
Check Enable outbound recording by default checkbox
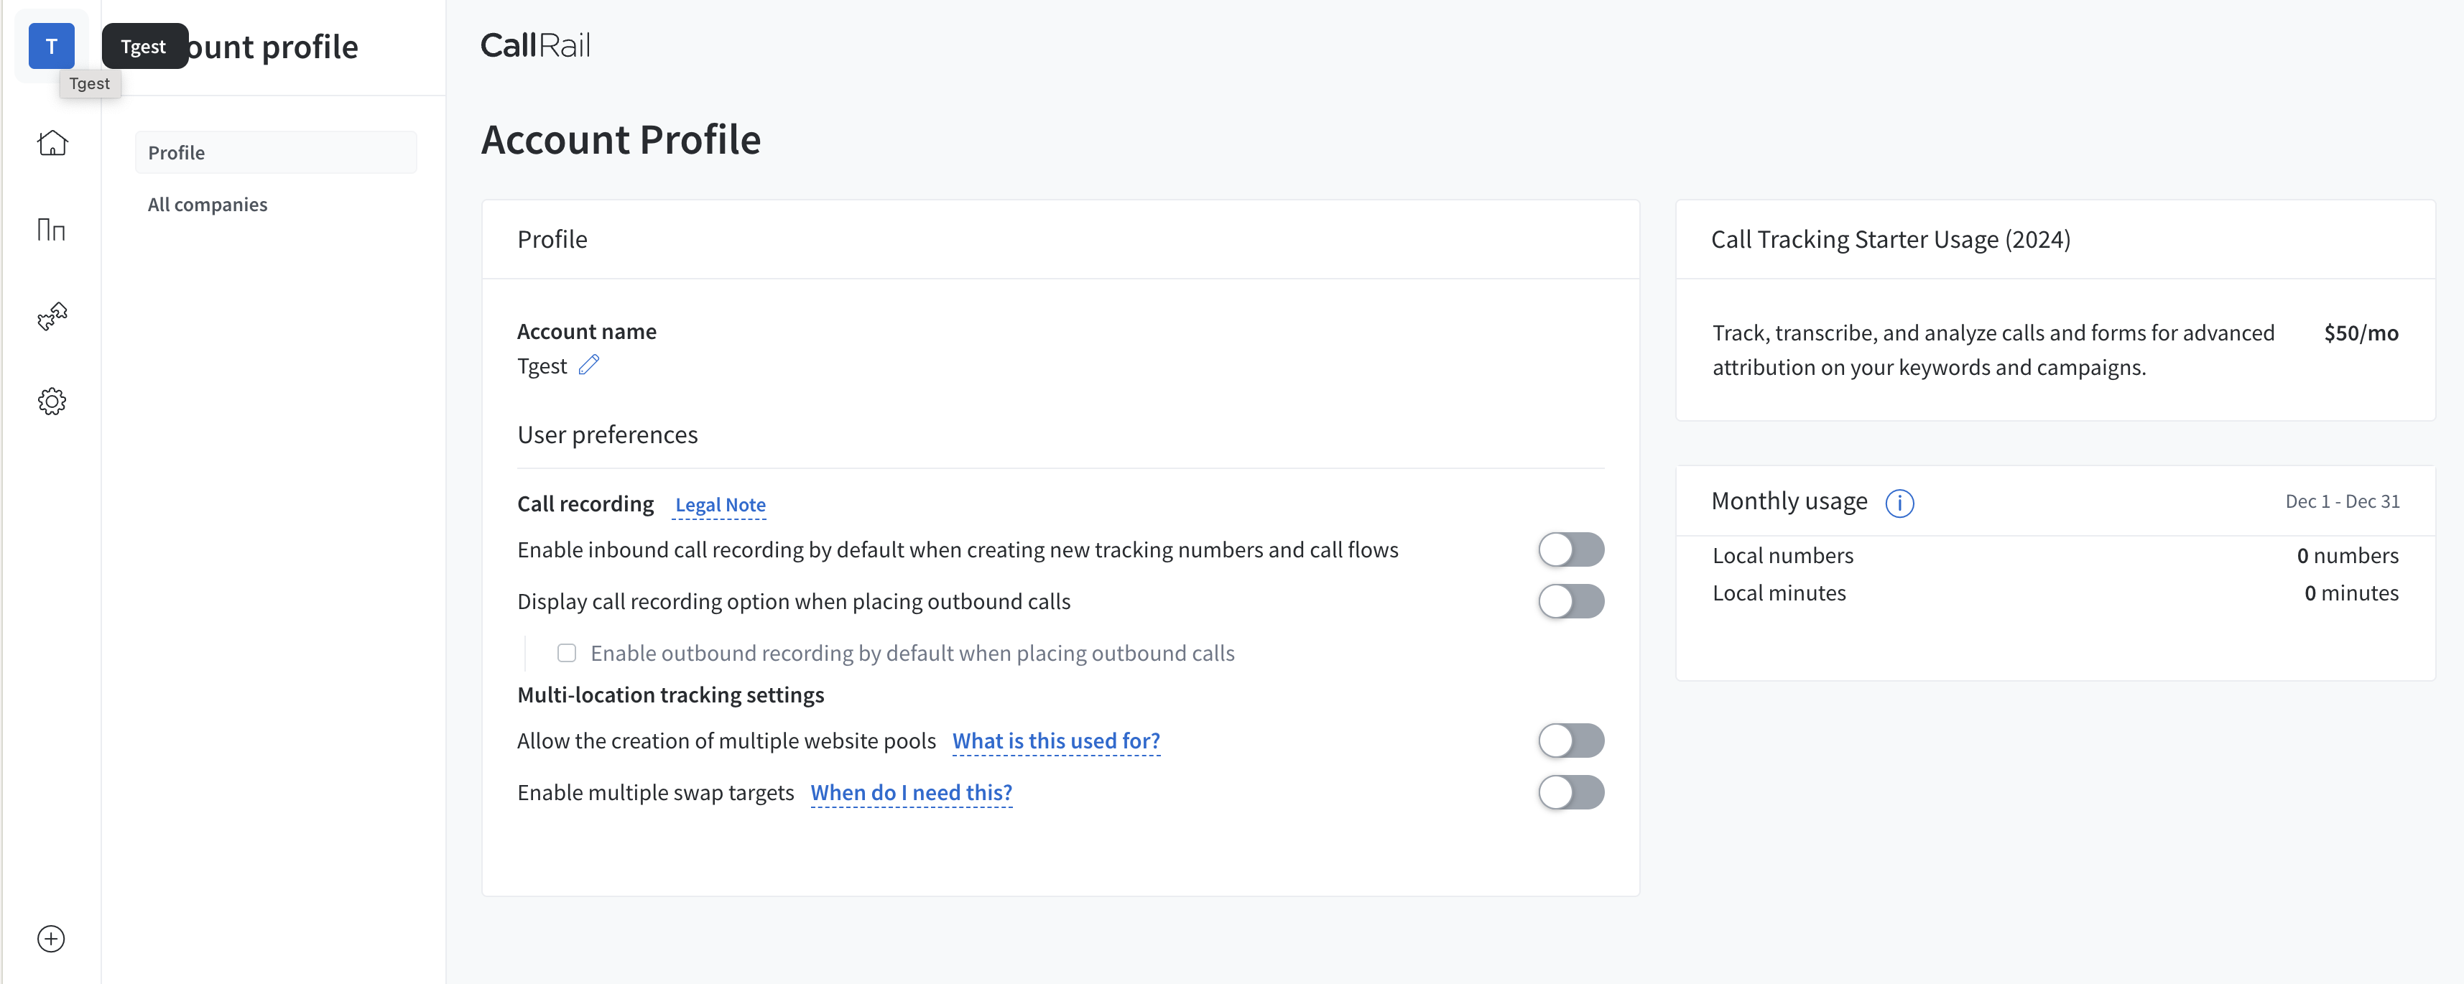(x=568, y=653)
